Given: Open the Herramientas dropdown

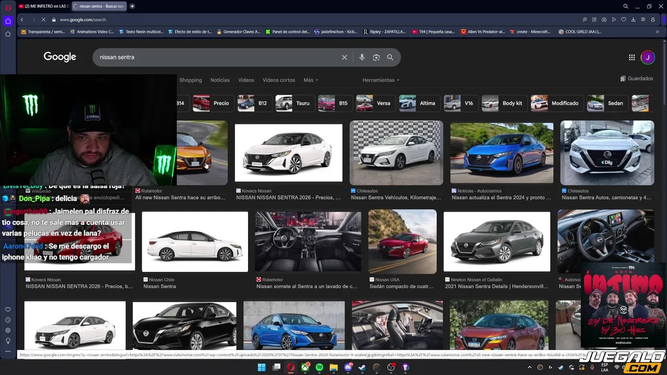Looking at the screenshot, I should [381, 80].
